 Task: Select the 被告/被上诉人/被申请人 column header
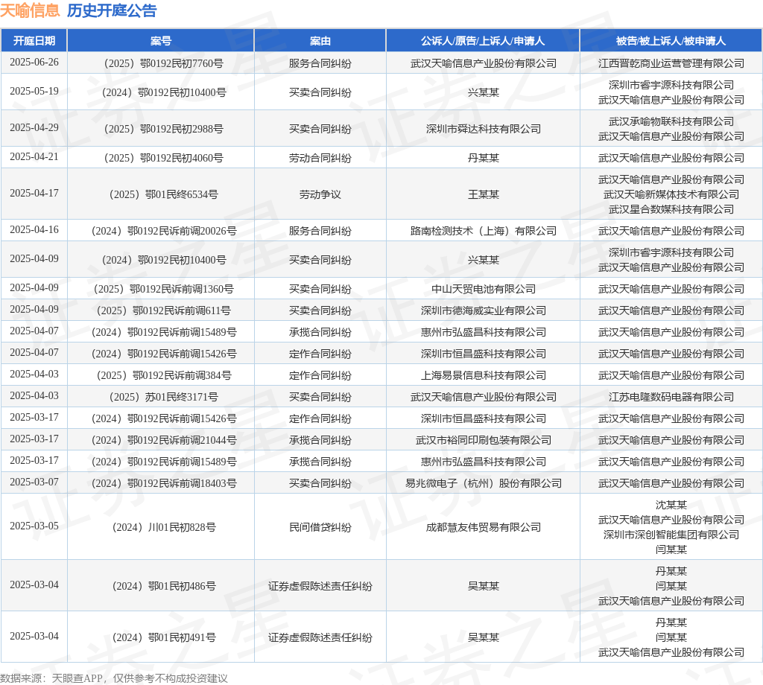pos(671,41)
